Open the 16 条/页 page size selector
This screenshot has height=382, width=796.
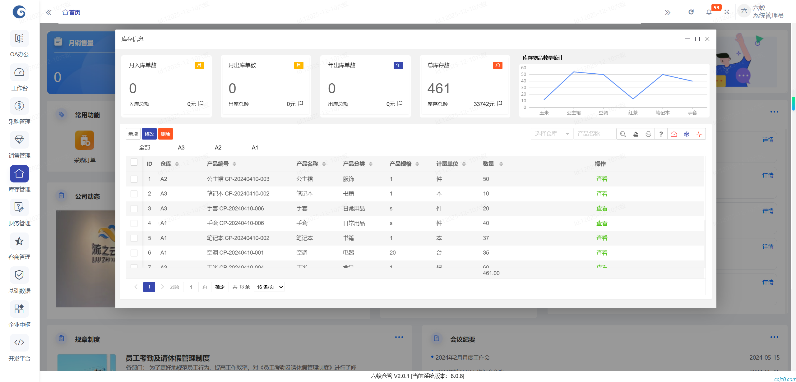269,287
